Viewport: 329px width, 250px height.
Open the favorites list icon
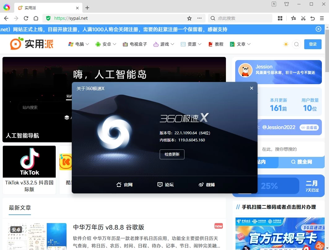point(293,18)
